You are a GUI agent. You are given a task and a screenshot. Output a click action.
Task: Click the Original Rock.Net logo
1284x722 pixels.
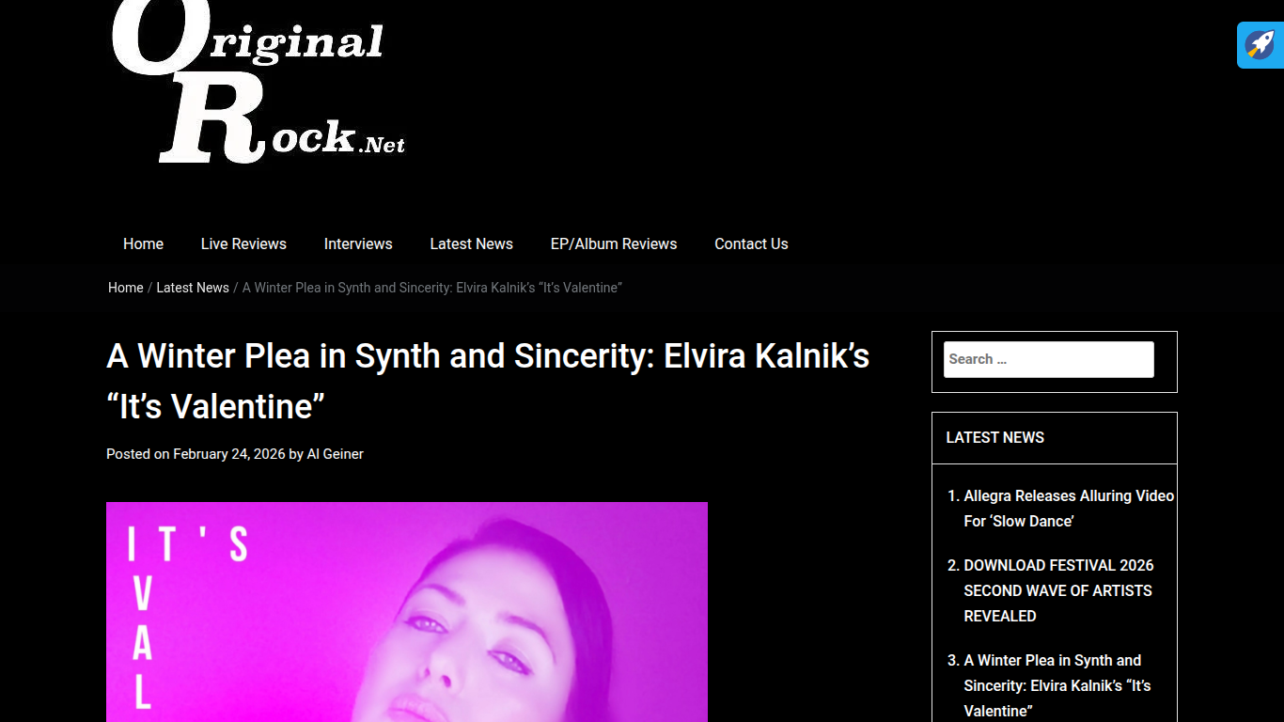(258, 83)
